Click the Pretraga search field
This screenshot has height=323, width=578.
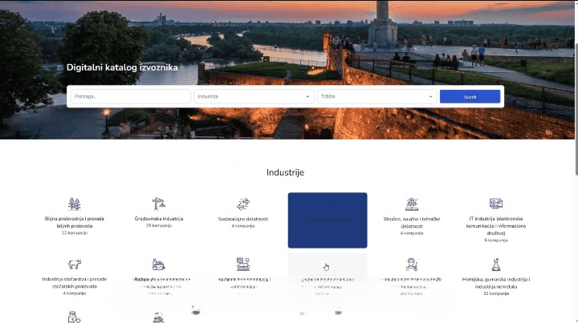[x=131, y=96]
